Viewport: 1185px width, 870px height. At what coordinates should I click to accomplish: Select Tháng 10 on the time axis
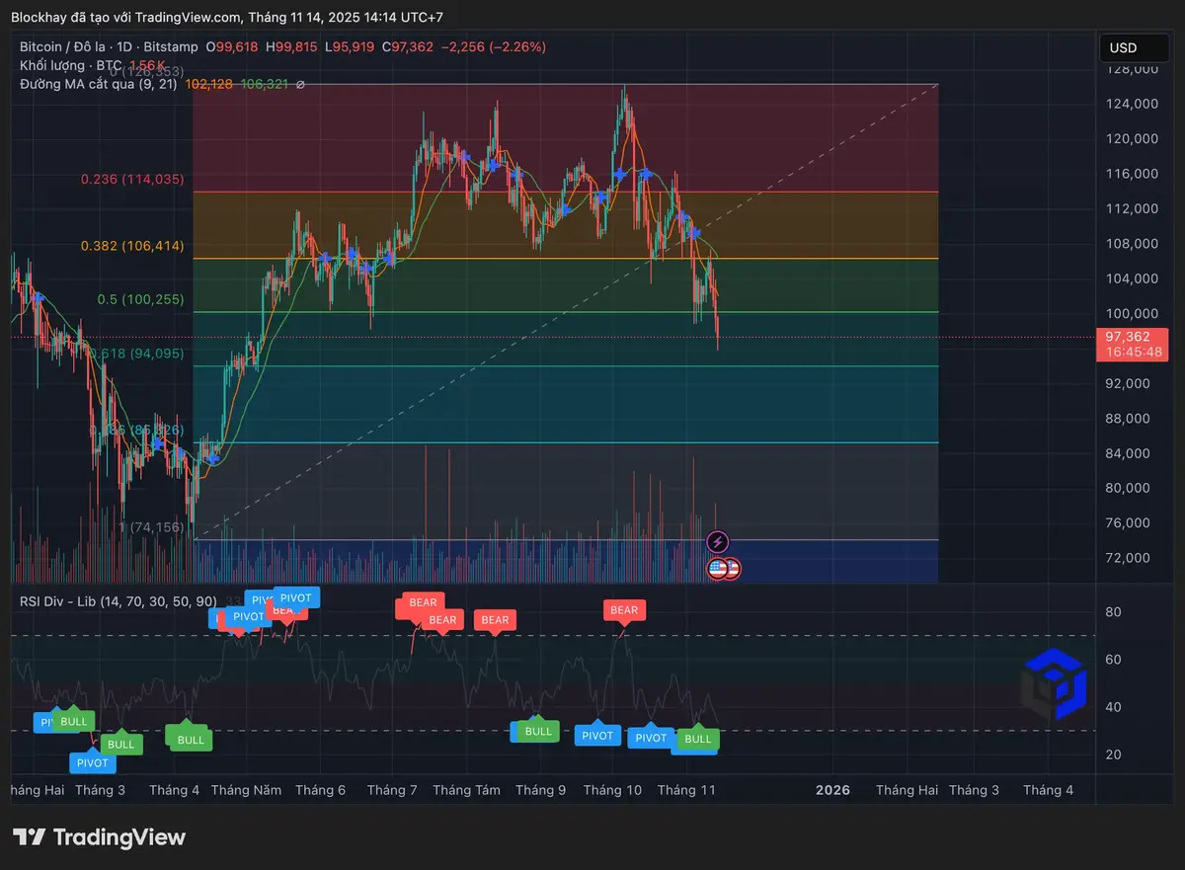point(612,790)
